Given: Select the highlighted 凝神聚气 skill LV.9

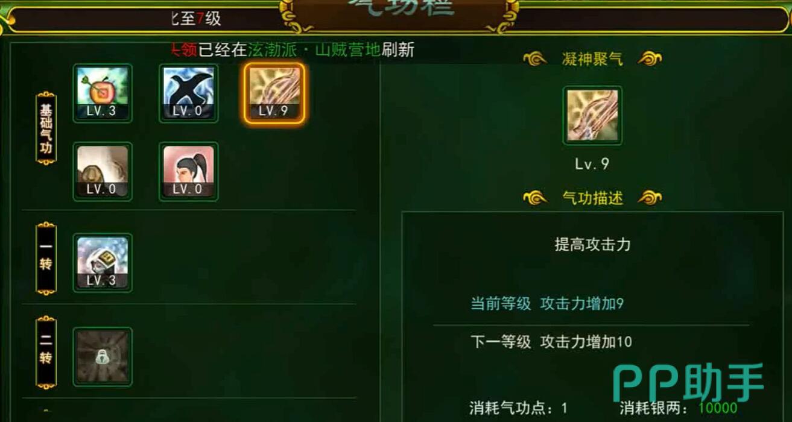Looking at the screenshot, I should pos(274,93).
